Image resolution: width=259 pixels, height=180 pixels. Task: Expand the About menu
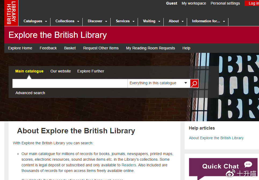tap(176, 21)
